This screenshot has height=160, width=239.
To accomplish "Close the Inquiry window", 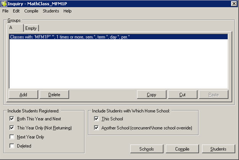I will [234, 3].
